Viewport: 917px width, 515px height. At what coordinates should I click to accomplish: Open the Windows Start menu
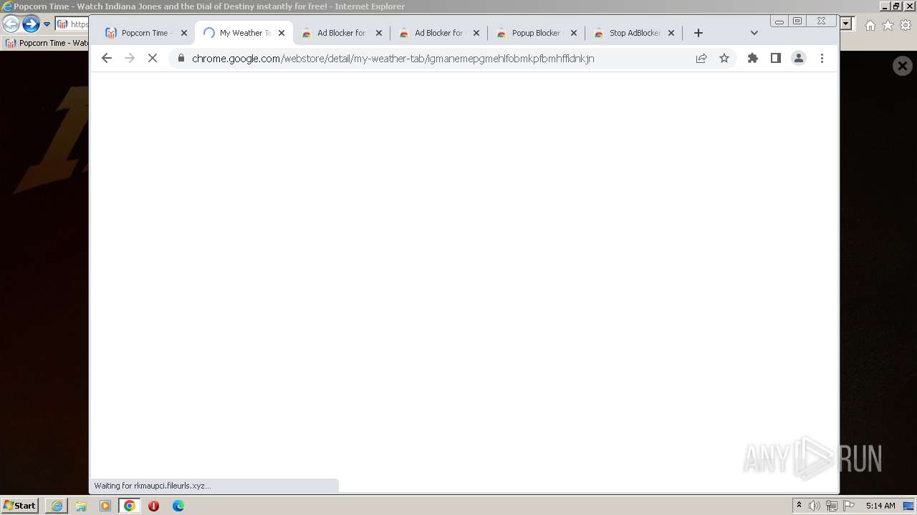(19, 506)
